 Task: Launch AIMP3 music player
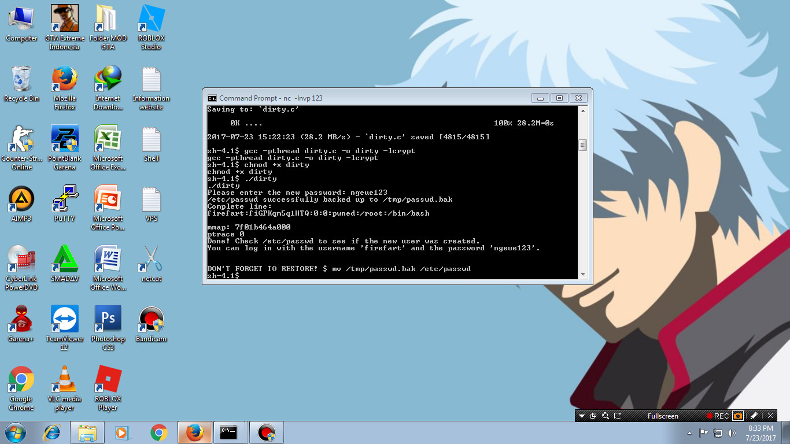coord(21,204)
